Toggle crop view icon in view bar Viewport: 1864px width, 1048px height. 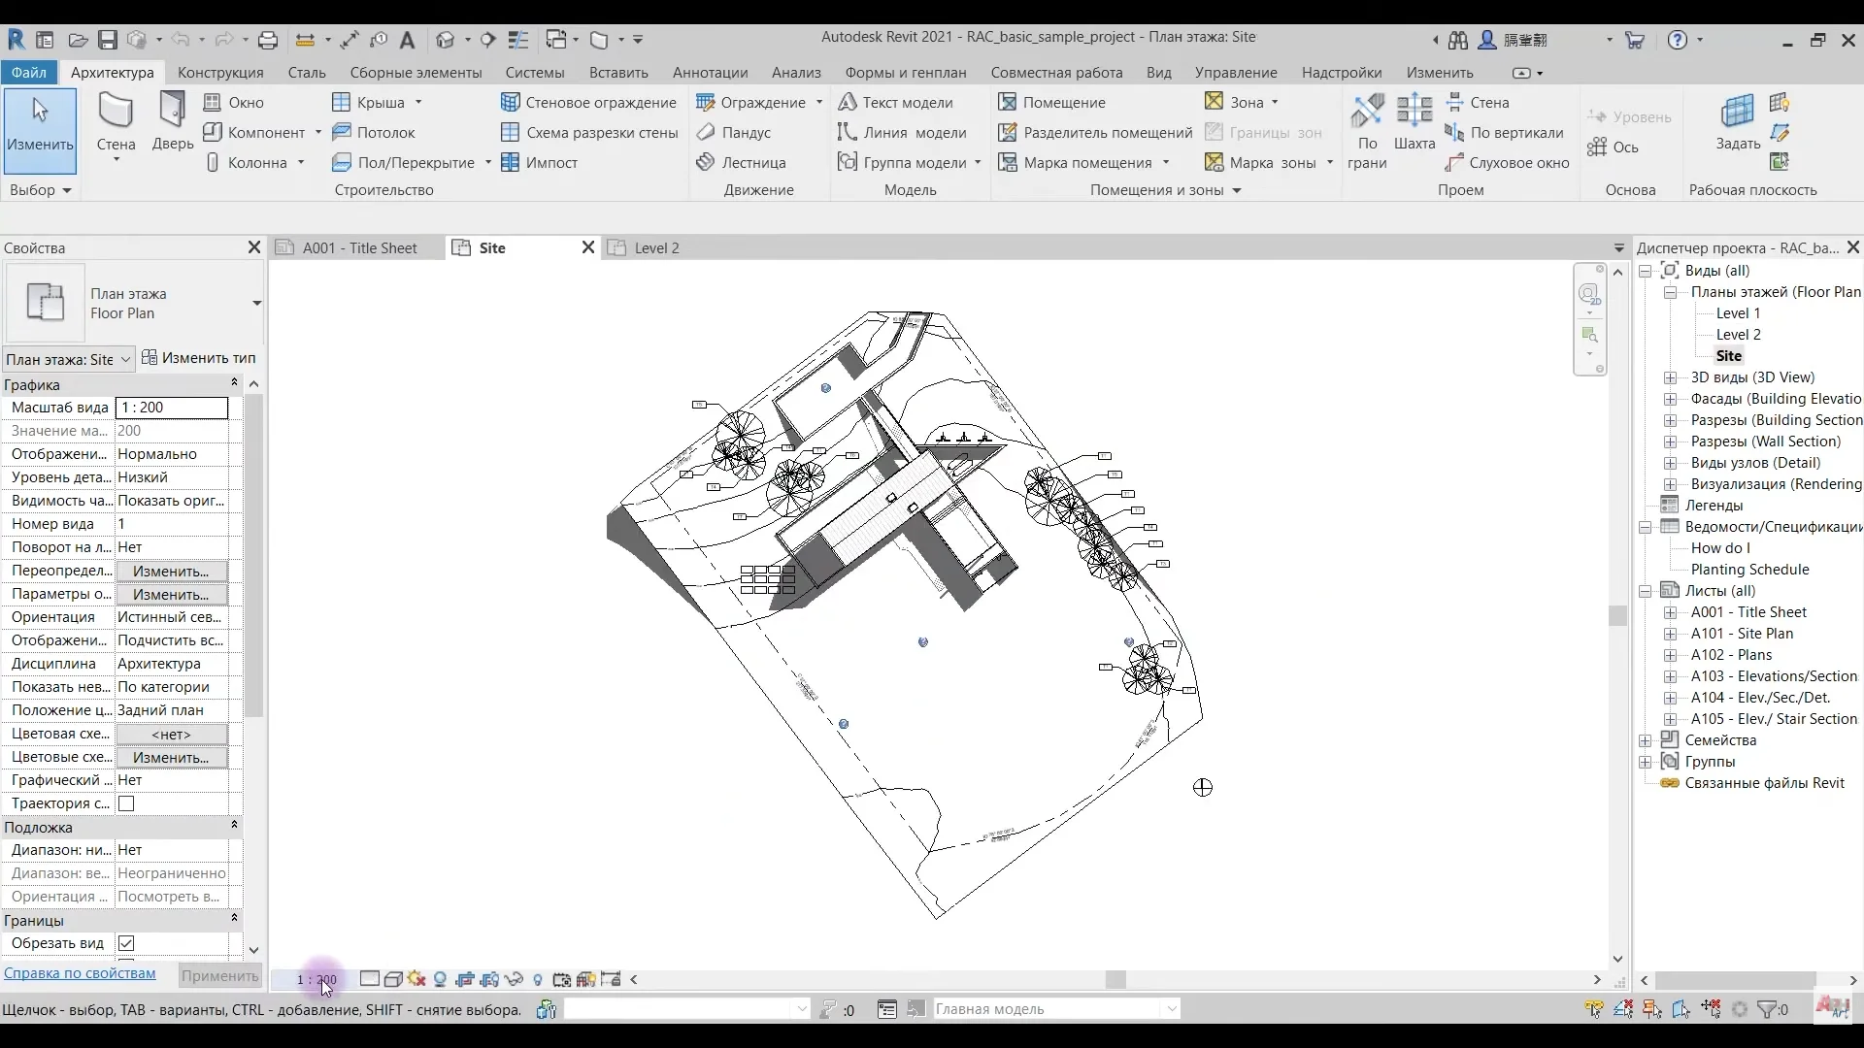pyautogui.click(x=465, y=979)
